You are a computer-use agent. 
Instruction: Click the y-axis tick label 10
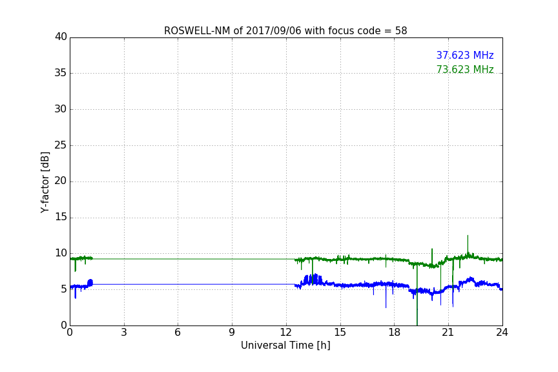coord(61,253)
